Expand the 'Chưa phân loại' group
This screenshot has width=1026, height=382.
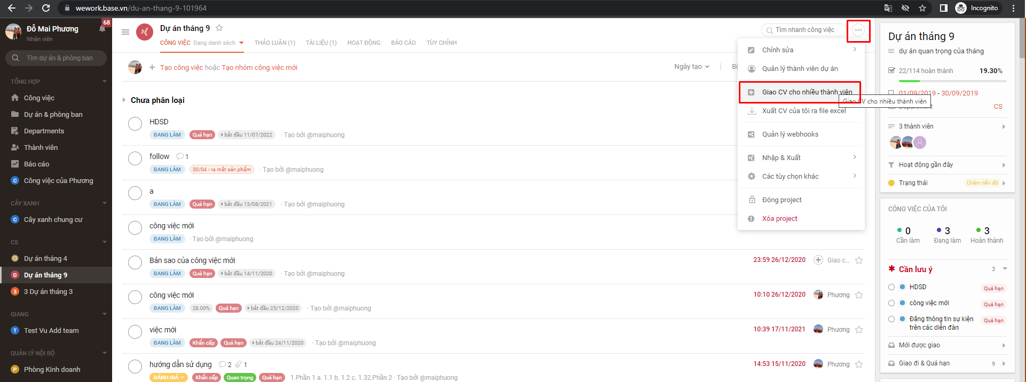point(124,100)
